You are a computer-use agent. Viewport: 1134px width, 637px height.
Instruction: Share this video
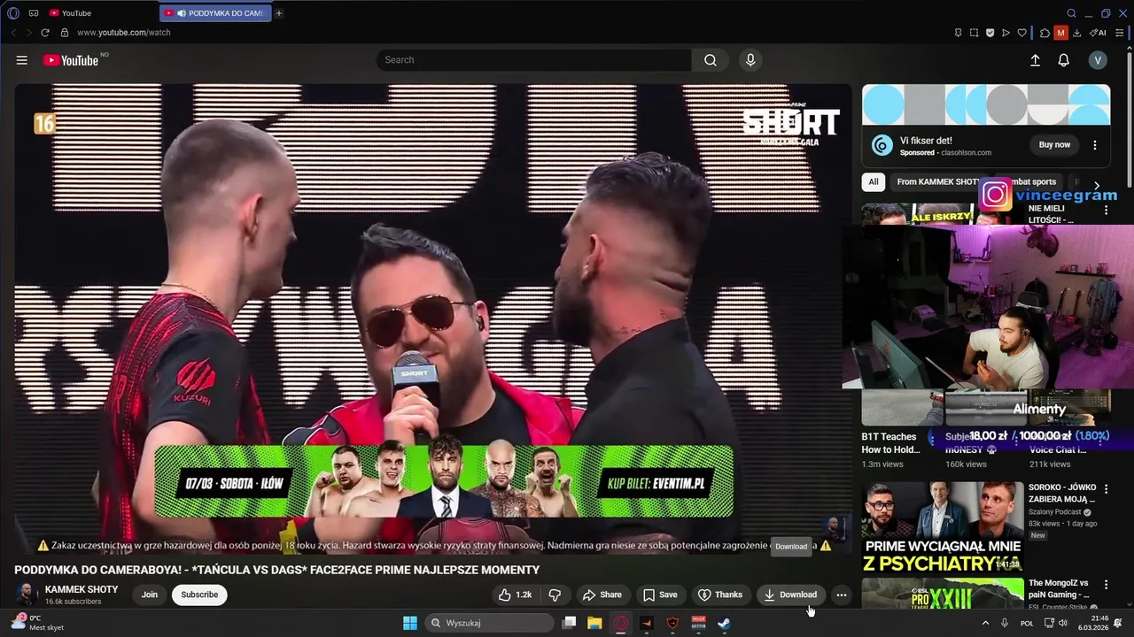[602, 595]
